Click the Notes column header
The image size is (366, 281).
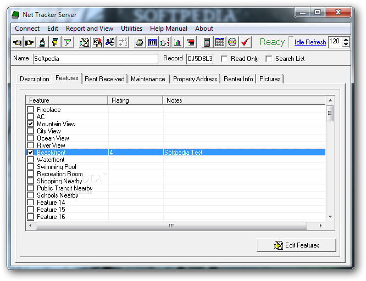(x=244, y=100)
